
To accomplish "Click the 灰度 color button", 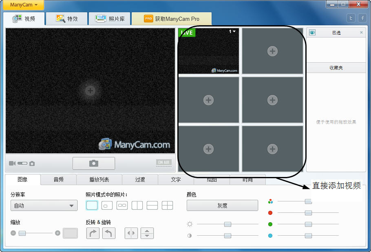I will coord(222,206).
